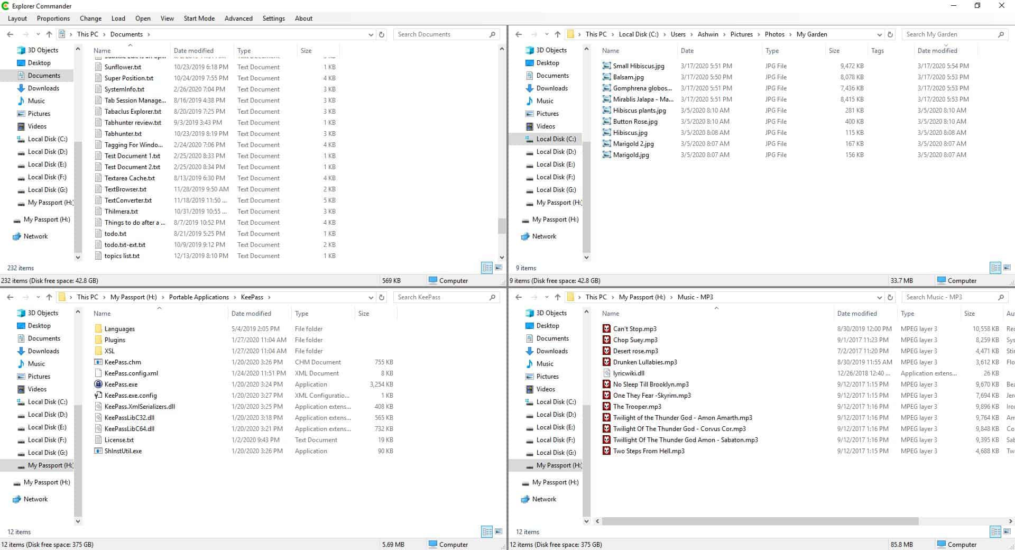The height and width of the screenshot is (550, 1015).
Task: Sort Documents pane by Date modified column
Action: coord(193,51)
